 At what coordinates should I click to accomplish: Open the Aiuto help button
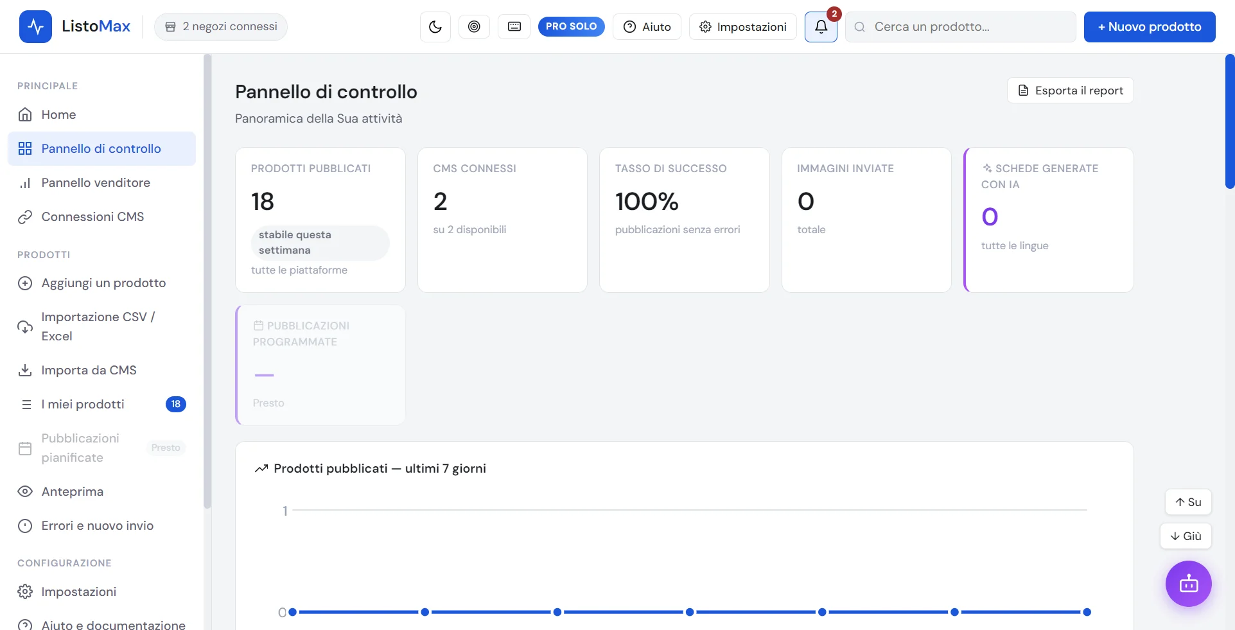click(x=647, y=26)
